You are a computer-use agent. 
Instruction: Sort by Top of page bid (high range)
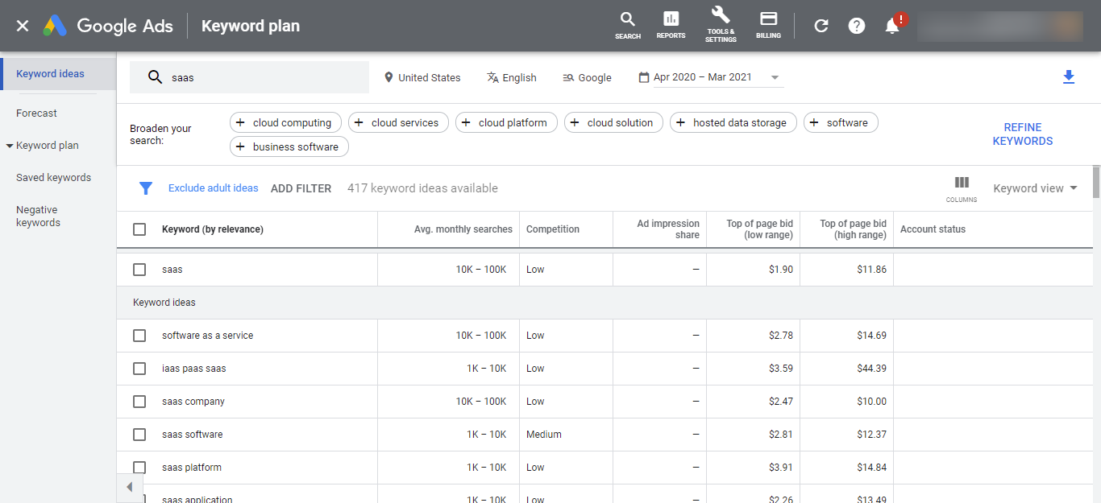[853, 229]
